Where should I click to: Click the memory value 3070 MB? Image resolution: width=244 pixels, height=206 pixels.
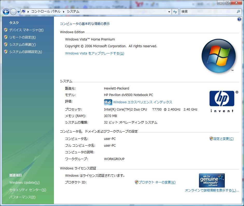[x=110, y=116]
